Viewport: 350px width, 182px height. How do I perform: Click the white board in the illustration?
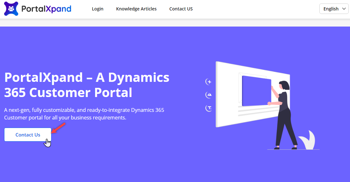(227, 95)
